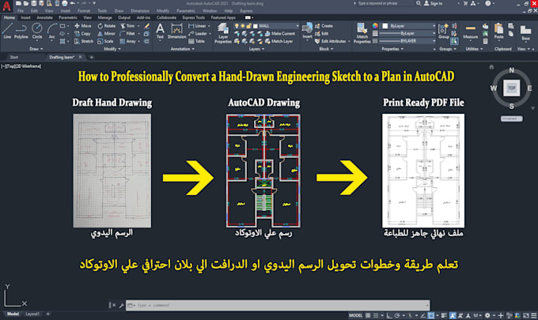The image size is (538, 320).
Task: Click Edit Attributes button
Action: tap(331, 41)
